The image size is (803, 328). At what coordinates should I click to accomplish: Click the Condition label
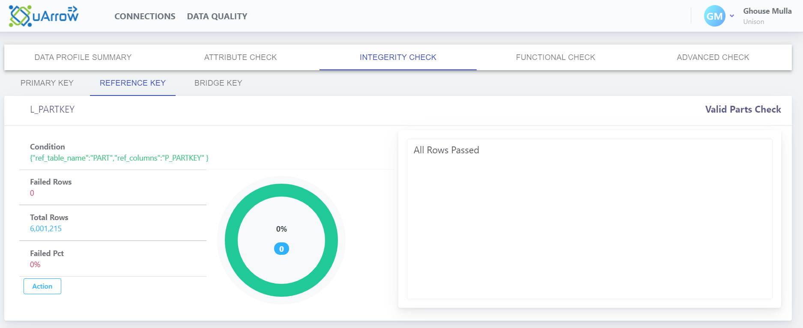coord(48,147)
